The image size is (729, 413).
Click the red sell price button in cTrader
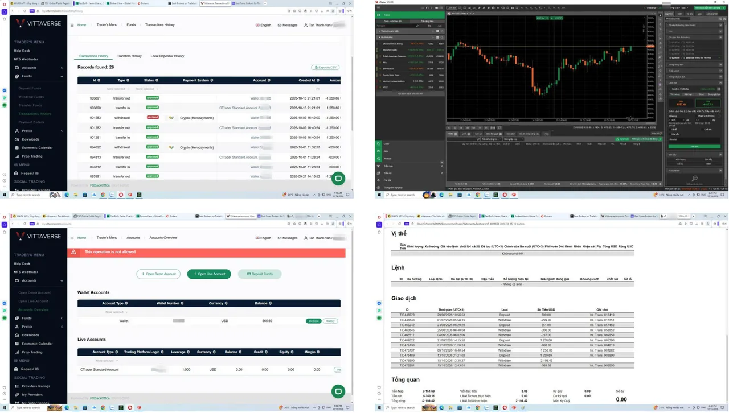tap(681, 104)
